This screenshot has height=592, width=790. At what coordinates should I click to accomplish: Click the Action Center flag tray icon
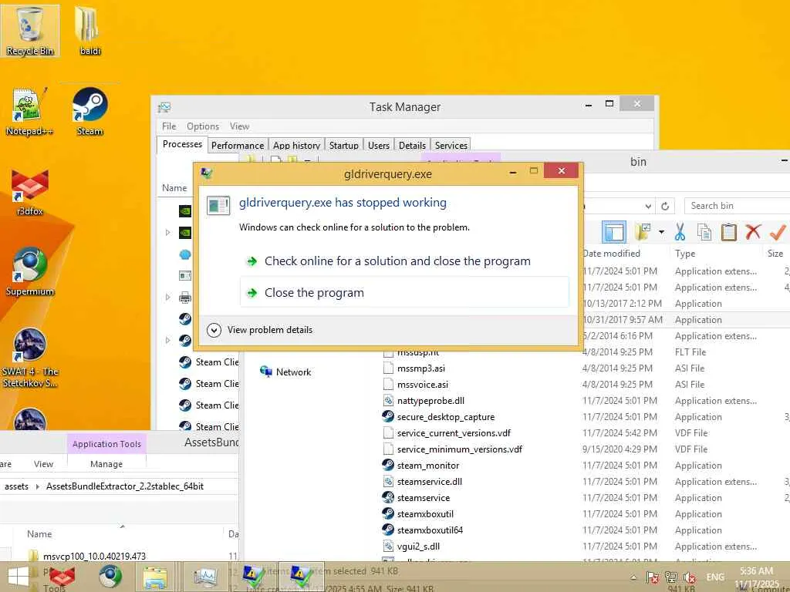[x=652, y=577]
